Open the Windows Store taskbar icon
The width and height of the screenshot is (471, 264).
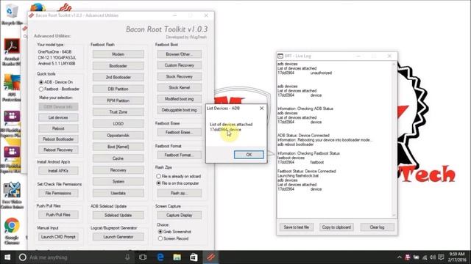(194, 257)
